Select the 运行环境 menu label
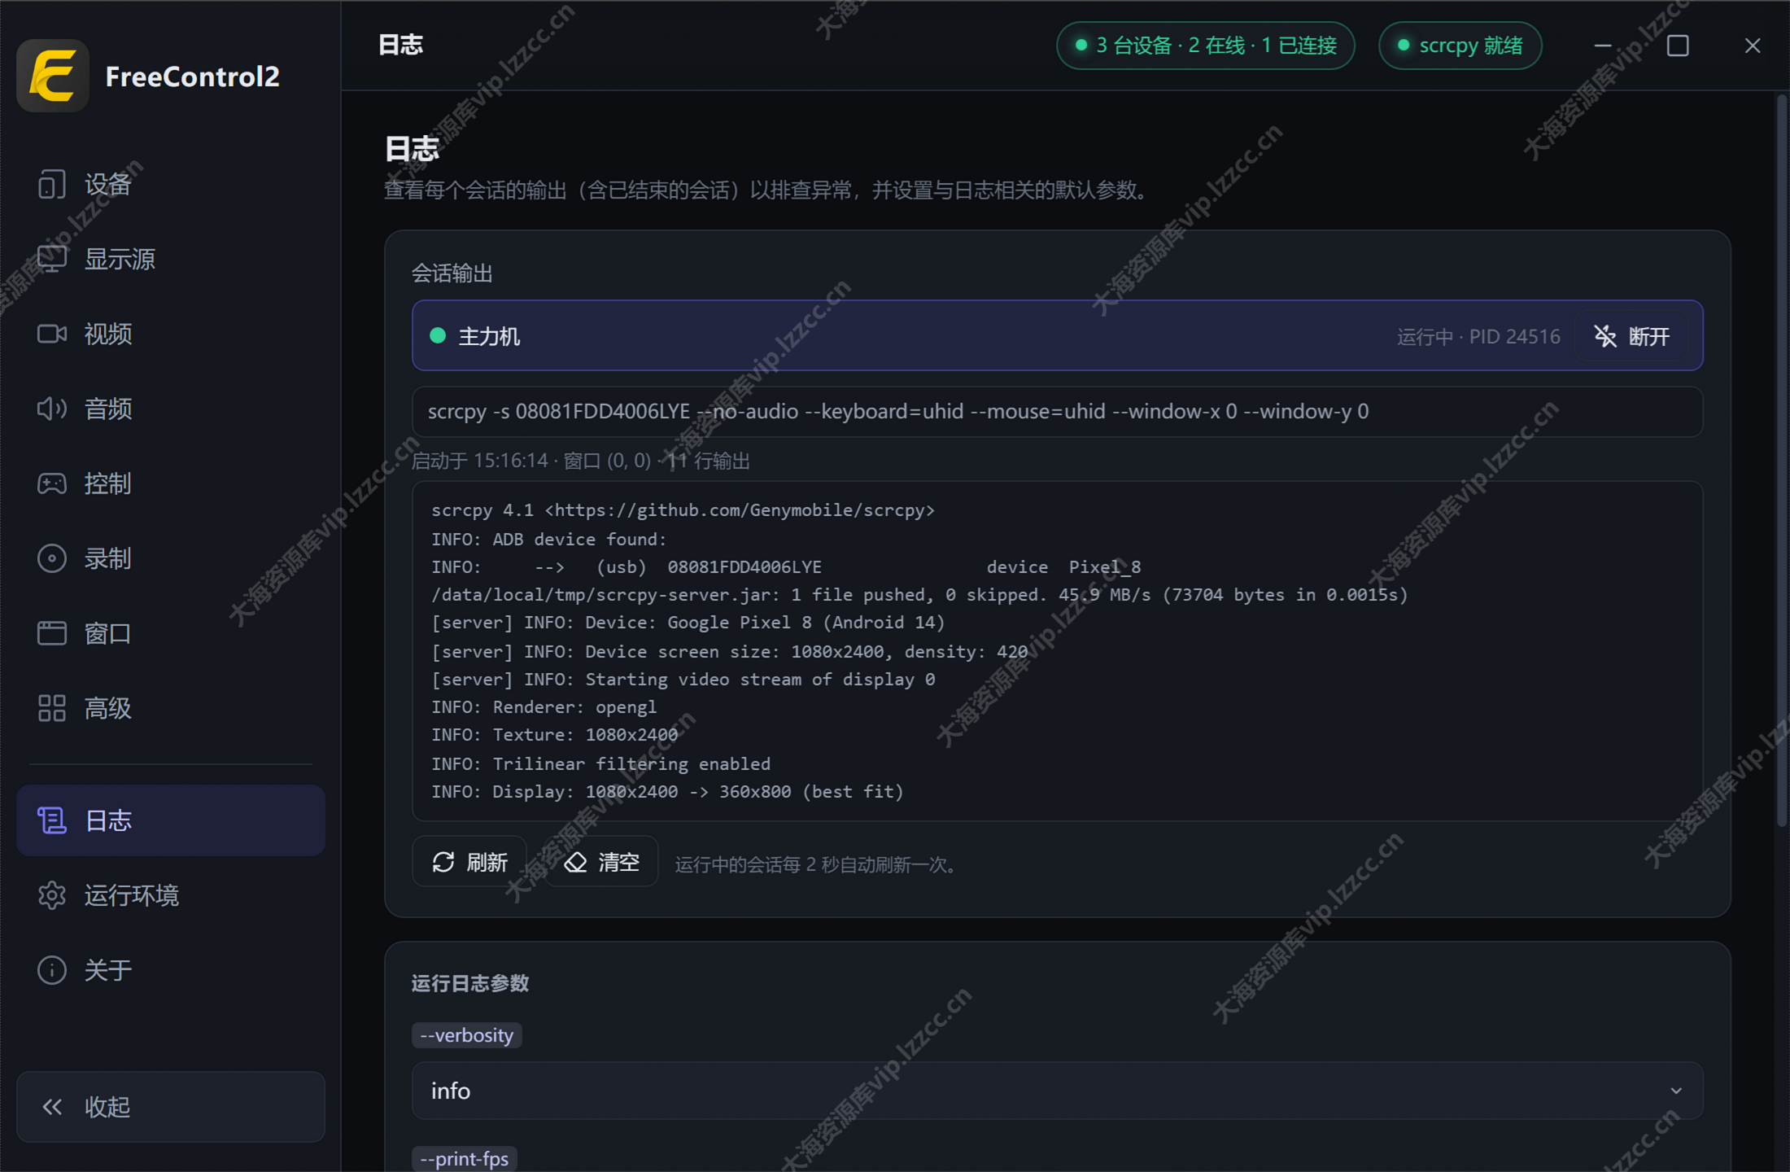Viewport: 1790px width, 1172px height. (132, 895)
